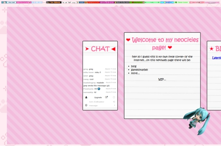Open the chat user profile icon
The image size is (221, 165).
point(86,97)
